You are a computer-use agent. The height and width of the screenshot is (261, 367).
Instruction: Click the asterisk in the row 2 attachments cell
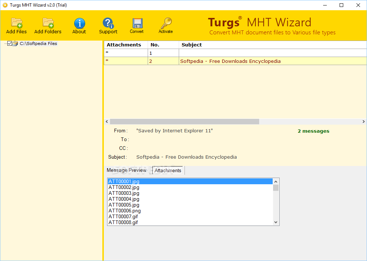(107, 61)
